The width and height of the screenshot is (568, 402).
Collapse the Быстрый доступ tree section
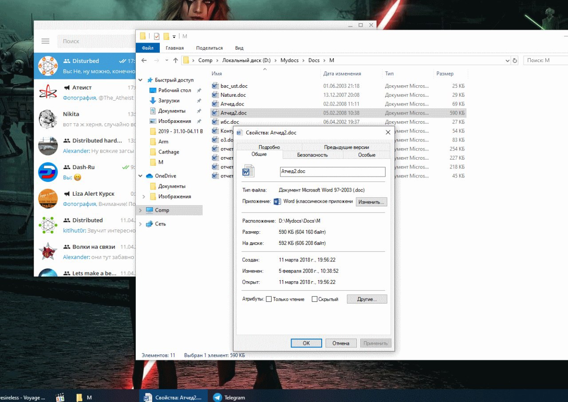(141, 80)
